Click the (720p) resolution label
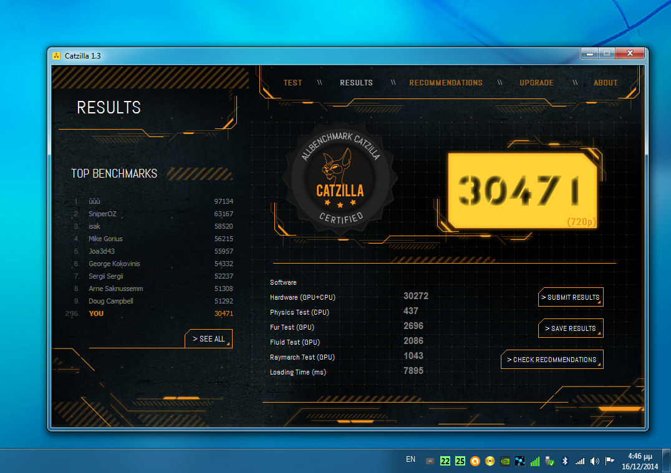The height and width of the screenshot is (473, 671). (581, 221)
